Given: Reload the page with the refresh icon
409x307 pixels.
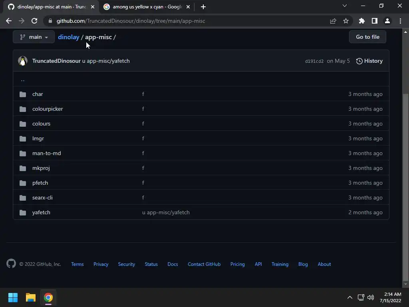Looking at the screenshot, I should pos(34,21).
